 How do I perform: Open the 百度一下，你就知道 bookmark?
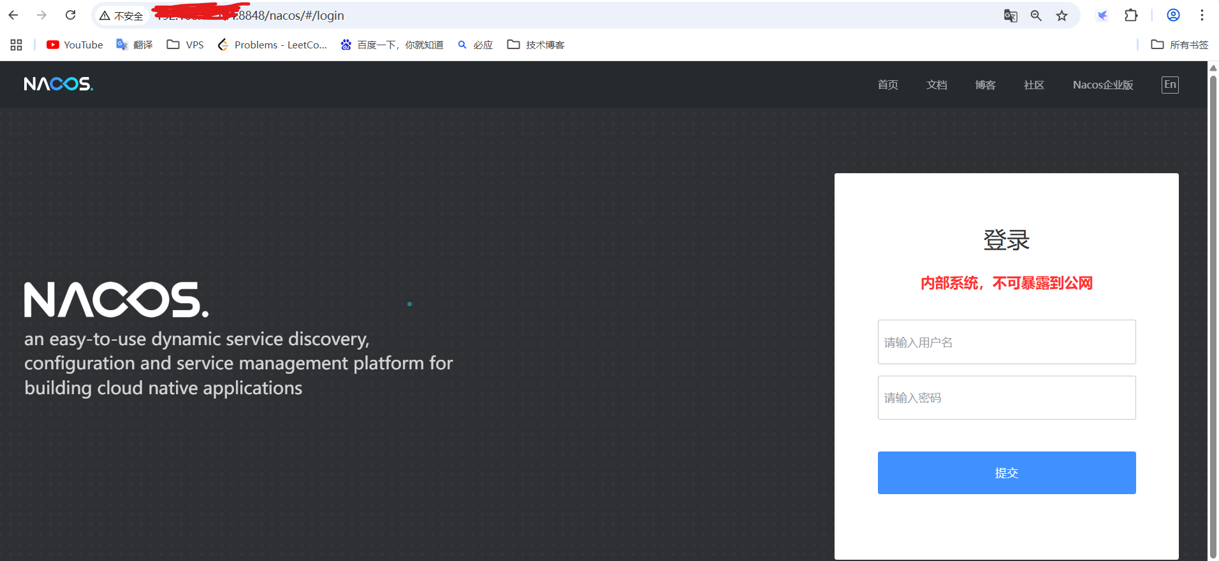392,45
